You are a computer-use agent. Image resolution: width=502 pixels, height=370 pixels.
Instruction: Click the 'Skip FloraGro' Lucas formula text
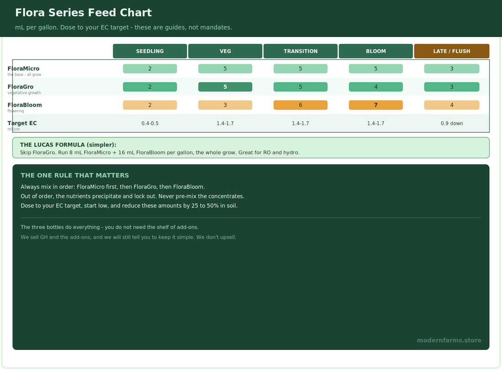(x=160, y=153)
